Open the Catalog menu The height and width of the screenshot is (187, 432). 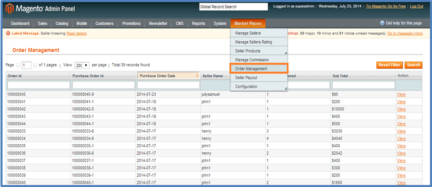tap(61, 24)
